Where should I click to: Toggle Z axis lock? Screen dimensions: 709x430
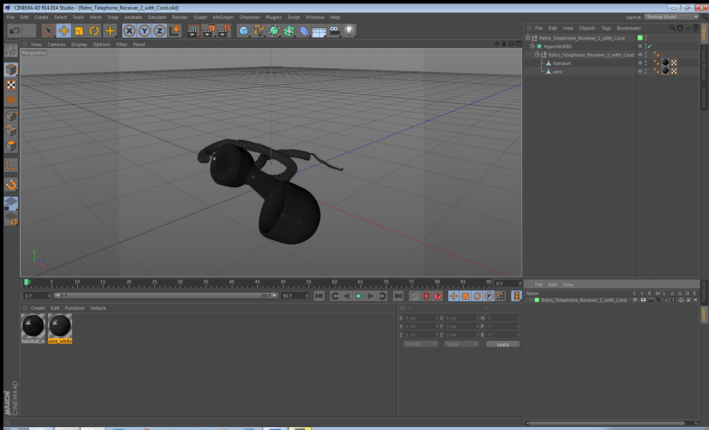pyautogui.click(x=160, y=31)
